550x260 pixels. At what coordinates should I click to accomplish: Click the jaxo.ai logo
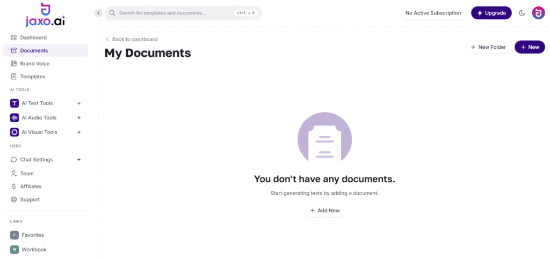tap(45, 14)
